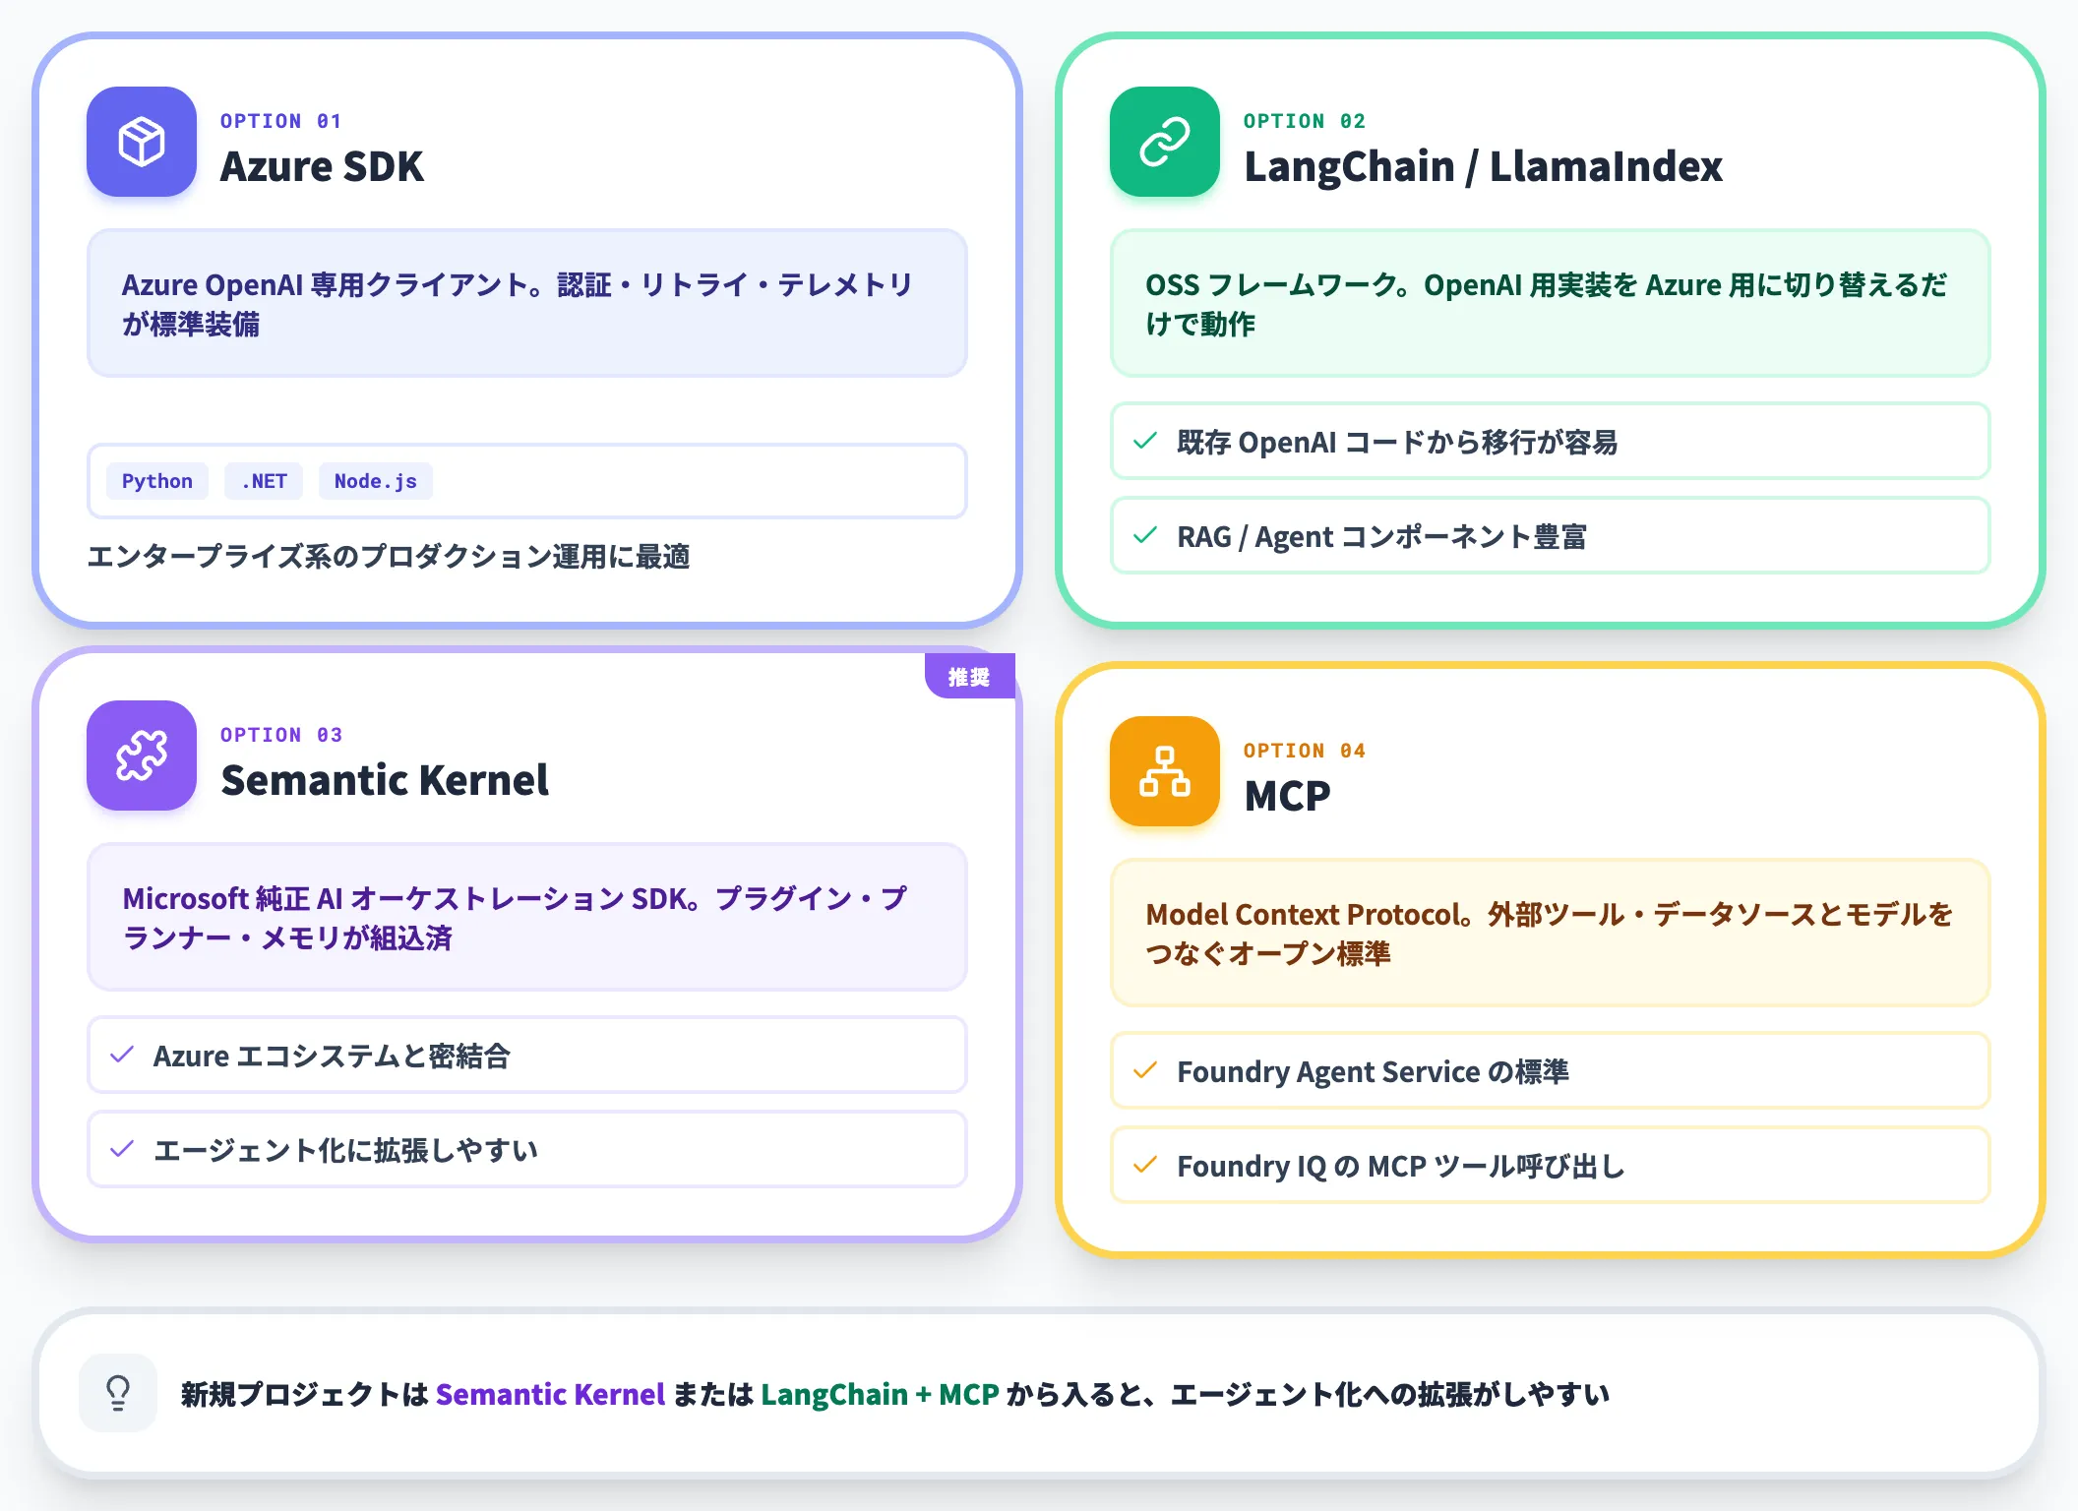The width and height of the screenshot is (2078, 1511).
Task: Click the LangChain link chain icon
Action: [1165, 142]
